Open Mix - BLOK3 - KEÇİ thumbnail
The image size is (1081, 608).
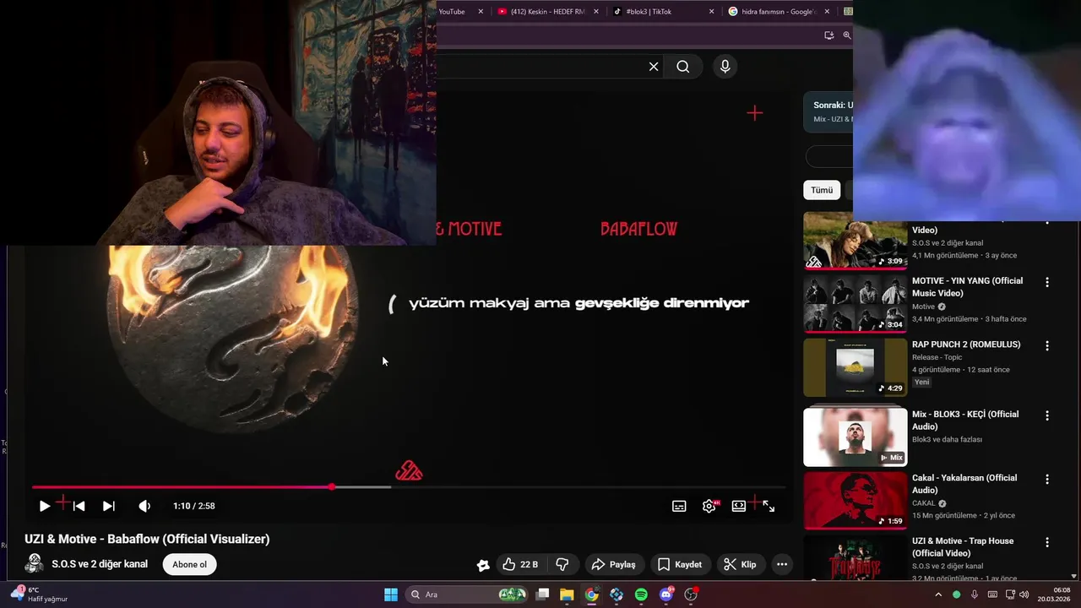(856, 437)
